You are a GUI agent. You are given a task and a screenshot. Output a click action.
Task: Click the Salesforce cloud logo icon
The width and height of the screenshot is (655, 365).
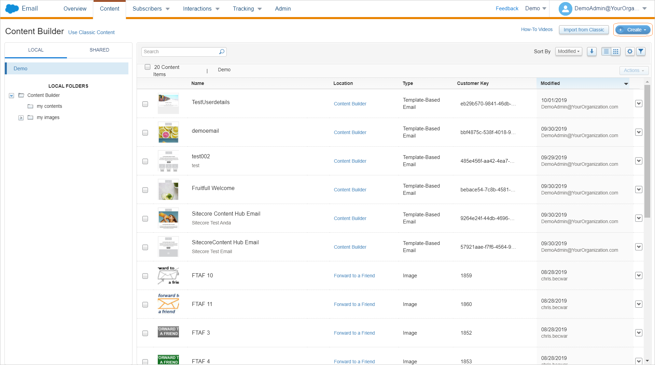(x=12, y=9)
